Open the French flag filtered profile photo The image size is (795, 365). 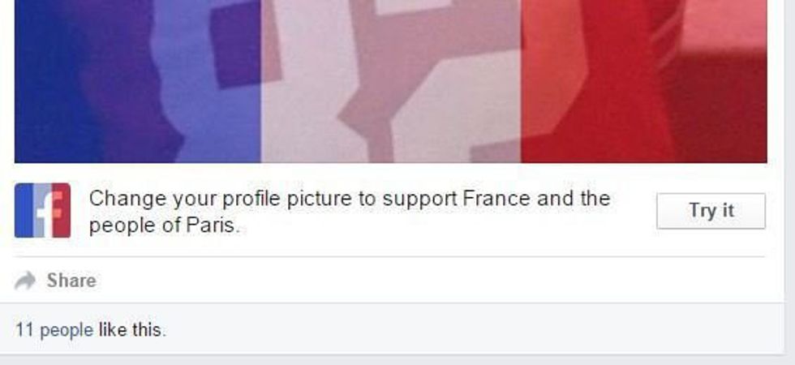[390, 81]
